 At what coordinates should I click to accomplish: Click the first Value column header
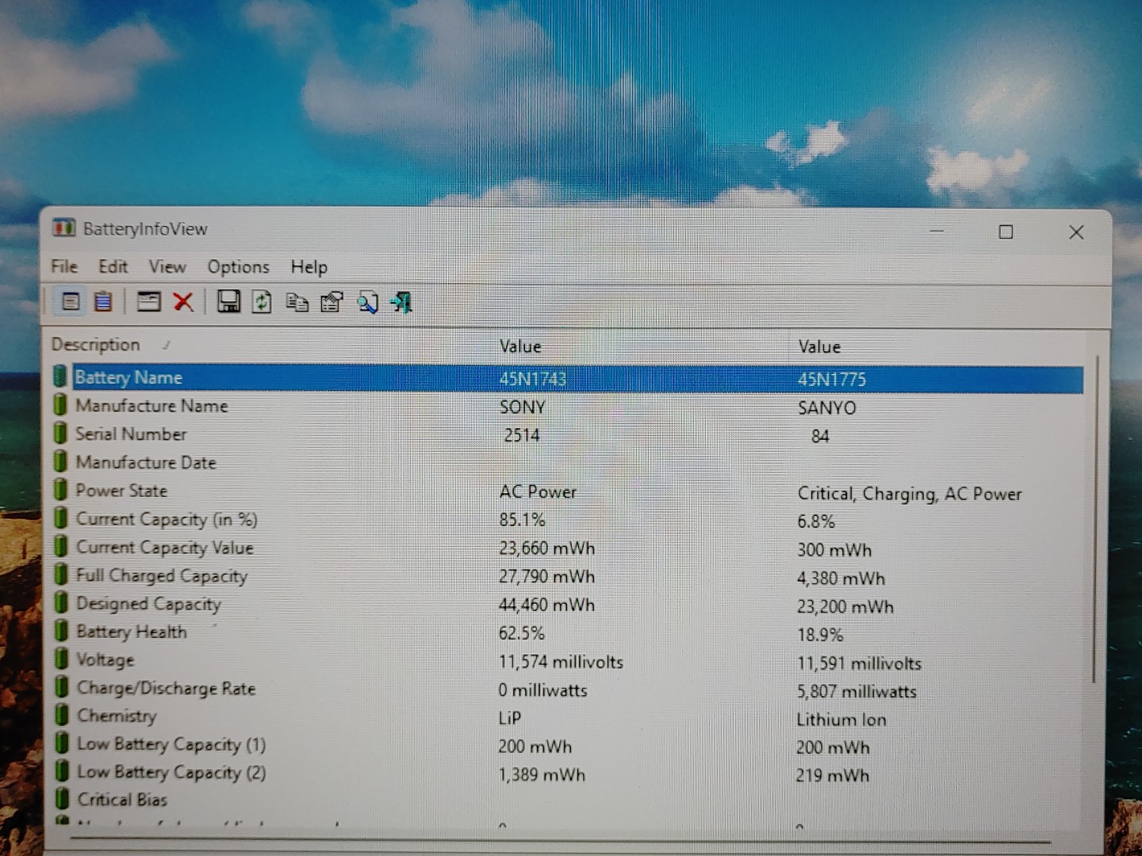(x=520, y=346)
